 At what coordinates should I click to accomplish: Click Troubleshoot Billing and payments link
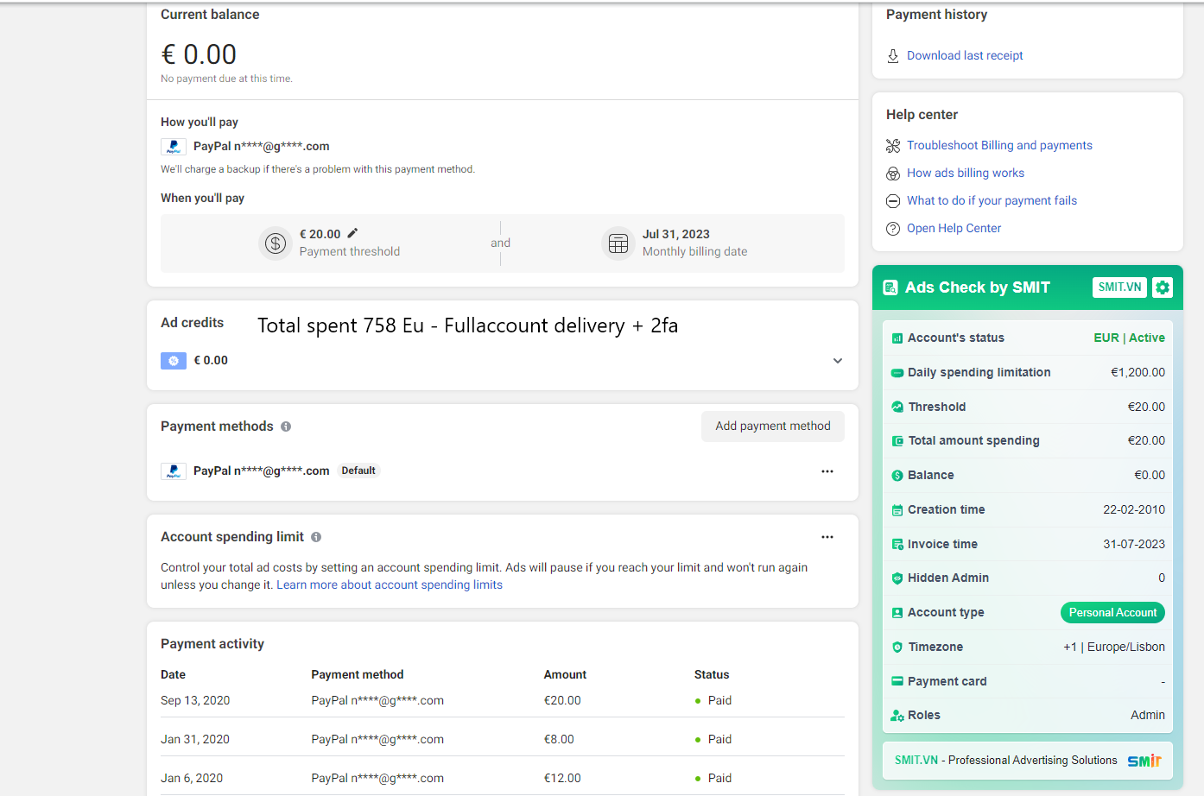pos(999,145)
